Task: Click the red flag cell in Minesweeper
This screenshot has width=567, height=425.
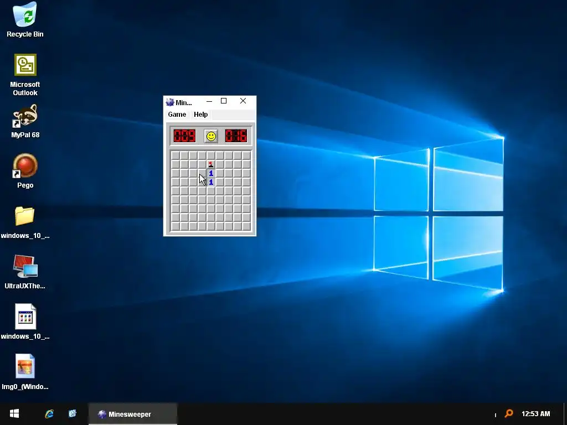Action: point(211,164)
